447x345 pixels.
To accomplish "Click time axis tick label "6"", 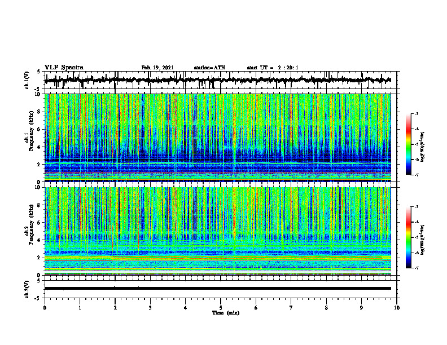I will point(256,308).
